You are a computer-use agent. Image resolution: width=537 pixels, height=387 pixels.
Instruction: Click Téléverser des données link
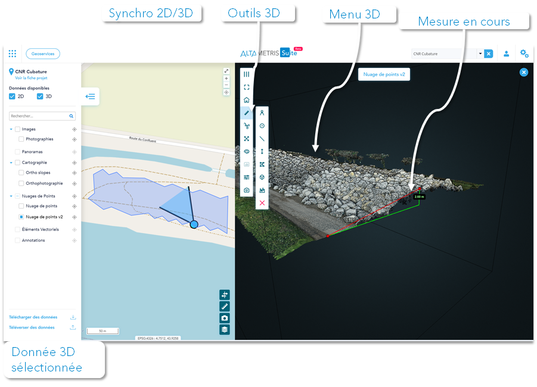[x=32, y=327]
